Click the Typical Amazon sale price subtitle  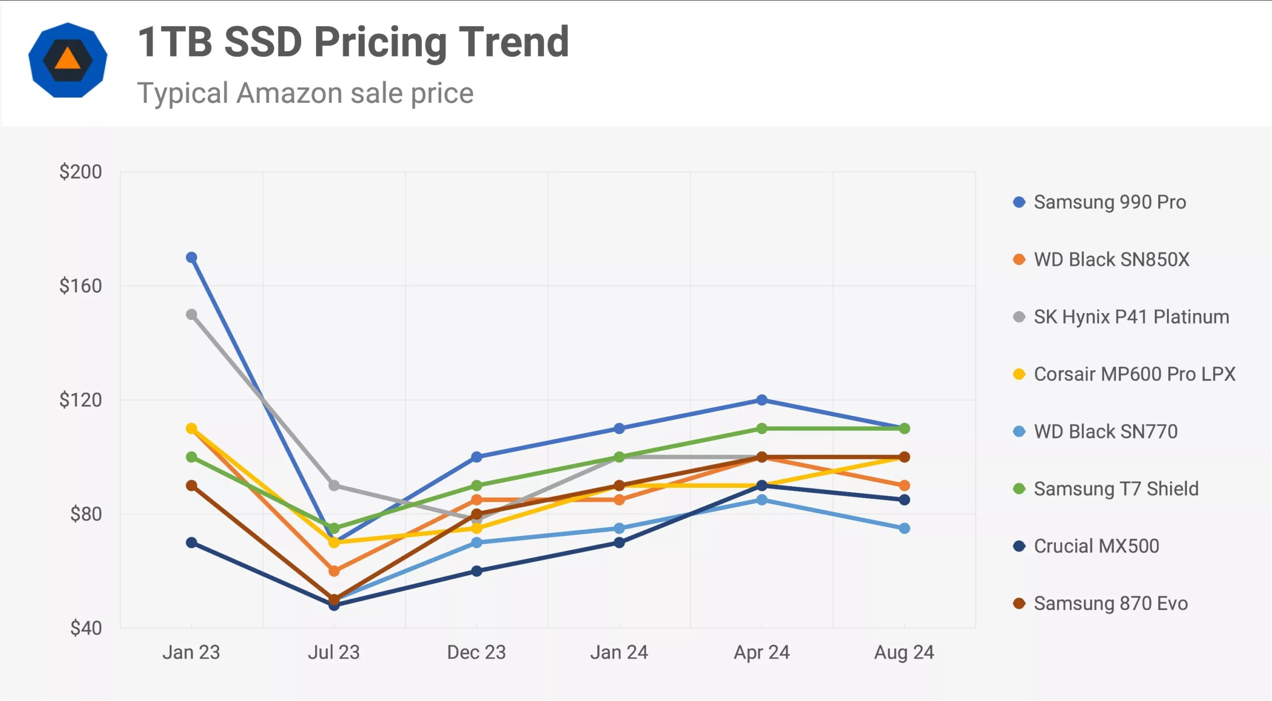pyautogui.click(x=305, y=93)
